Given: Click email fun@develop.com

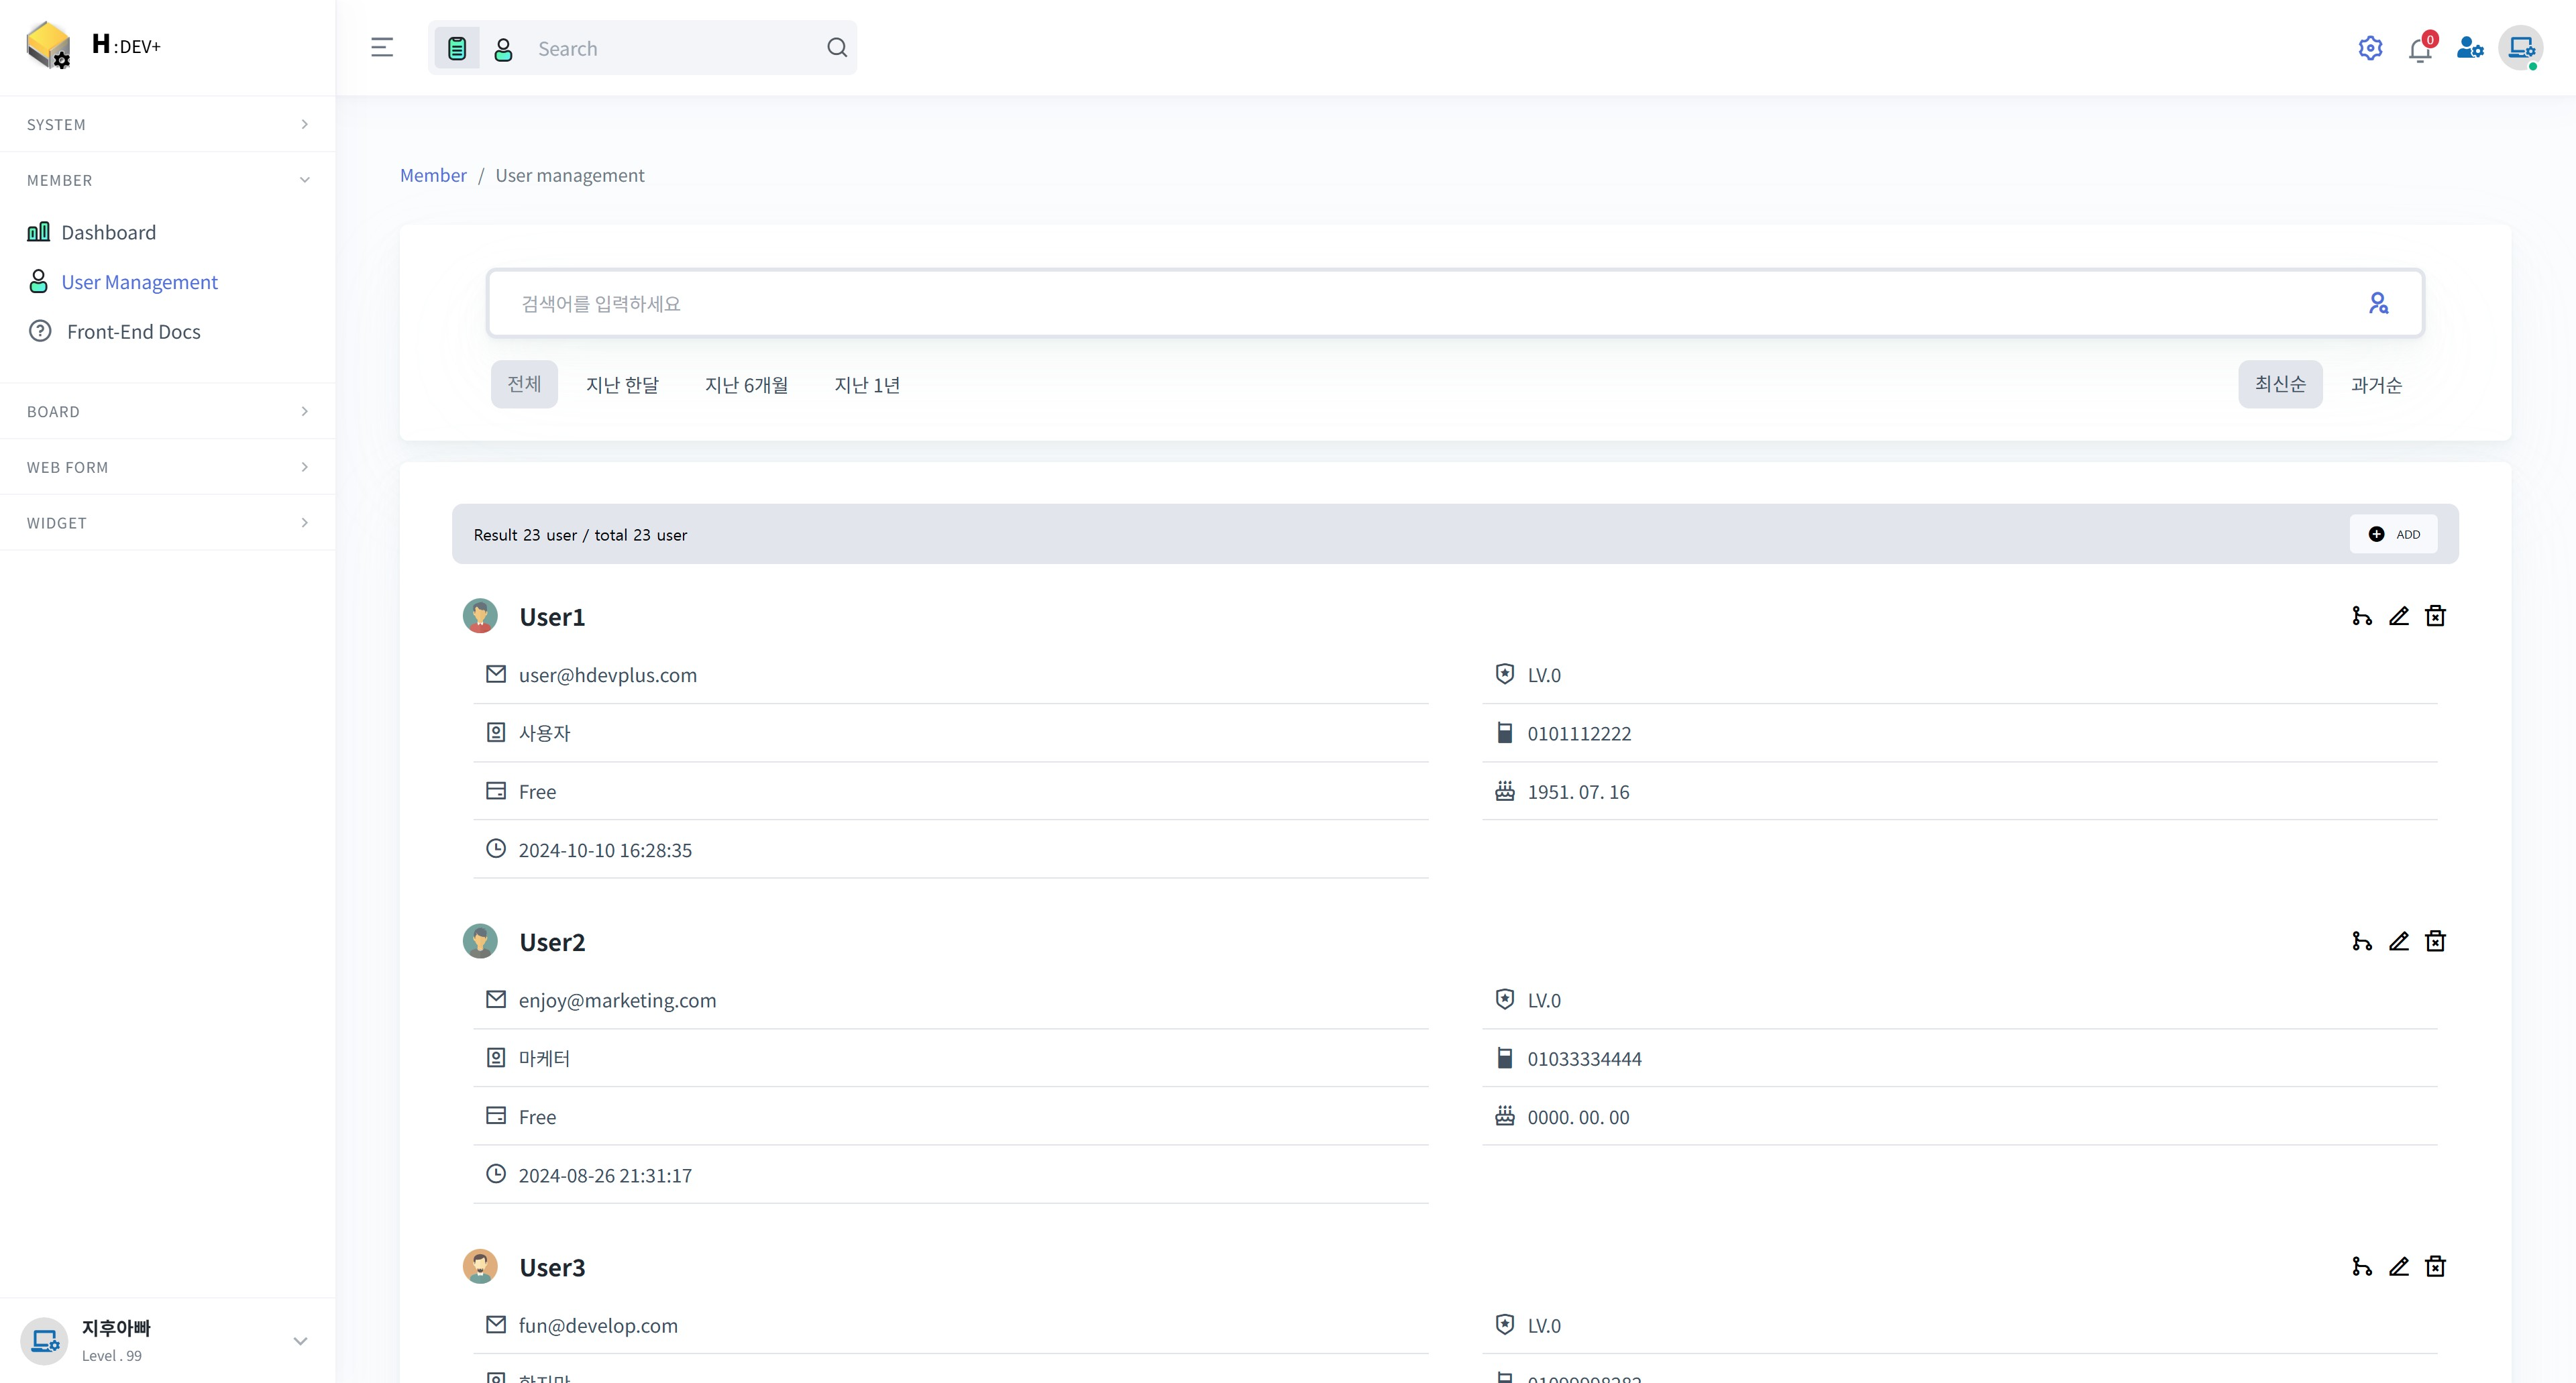Looking at the screenshot, I should pos(598,1325).
